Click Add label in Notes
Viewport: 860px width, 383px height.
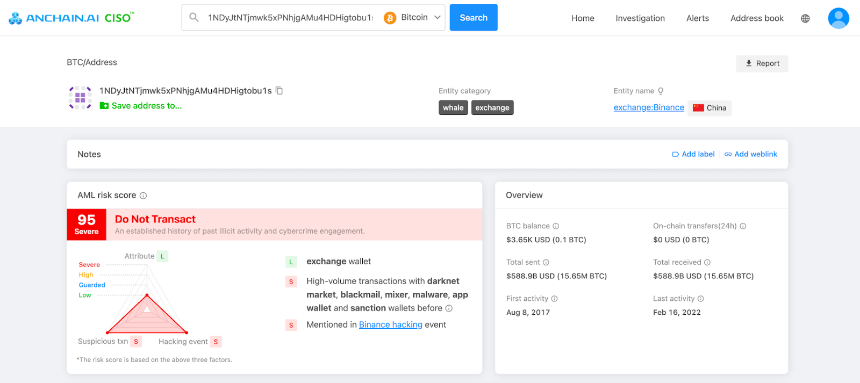coord(693,154)
